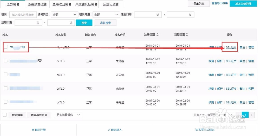This screenshot has width=260, height=136.
Task: Tick checkbox in 2016-03-29 row
Action: (6, 74)
